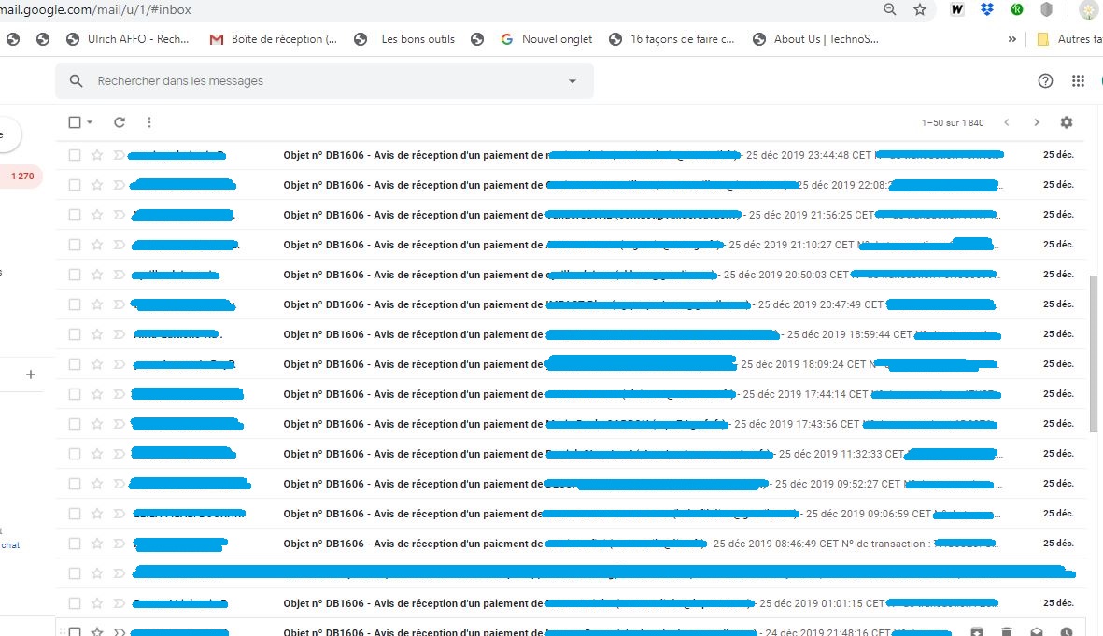Show advanced search options arrow
Viewport: 1103px width, 636px height.
pos(573,81)
